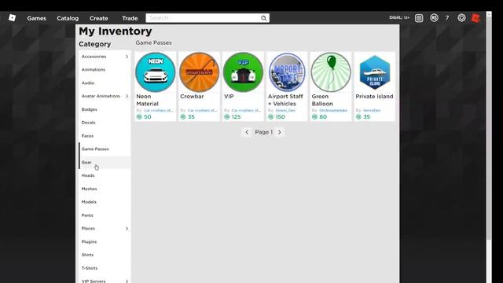Image resolution: width=503 pixels, height=283 pixels.
Task: Open the Green Balloon game pass thumbnail
Action: pyautogui.click(x=331, y=72)
